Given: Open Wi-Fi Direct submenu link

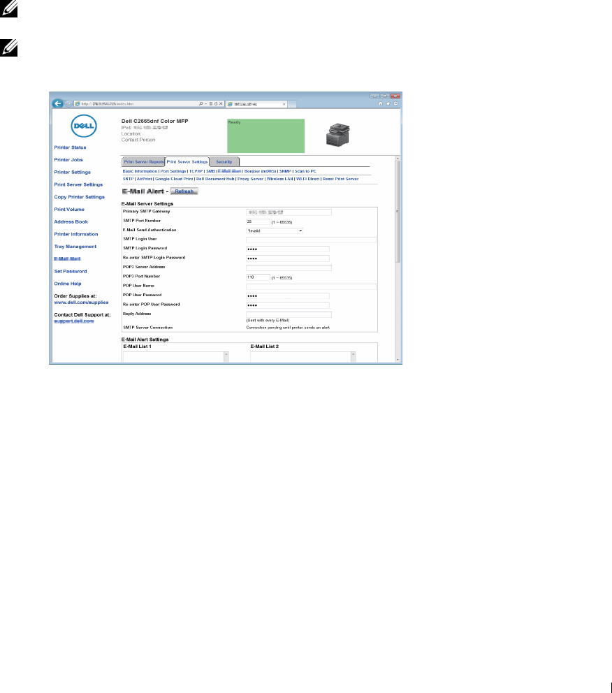Looking at the screenshot, I should click(x=308, y=179).
